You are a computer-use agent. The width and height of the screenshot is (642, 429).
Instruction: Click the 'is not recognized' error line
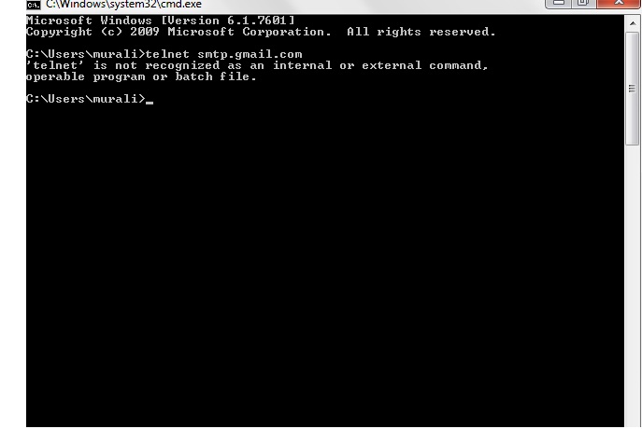tap(257, 65)
